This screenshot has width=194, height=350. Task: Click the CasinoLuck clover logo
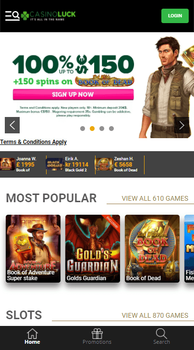click(x=48, y=16)
